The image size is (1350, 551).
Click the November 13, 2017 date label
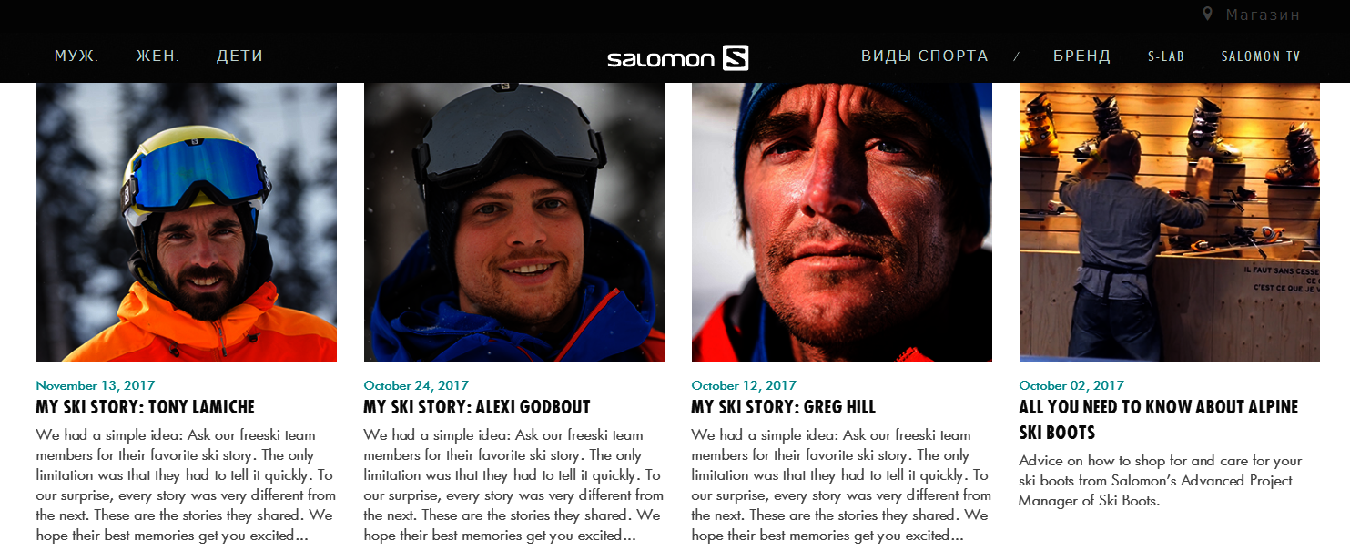pos(96,385)
